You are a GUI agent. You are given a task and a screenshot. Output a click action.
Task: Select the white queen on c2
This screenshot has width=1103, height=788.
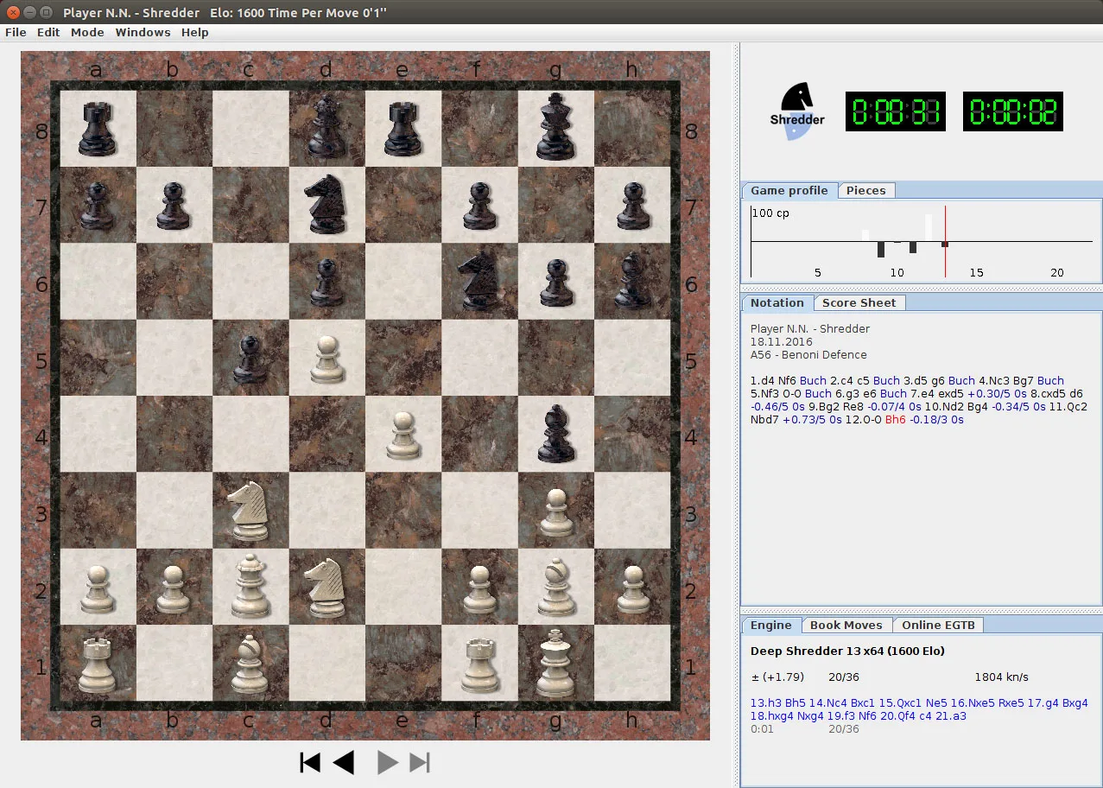tap(250, 588)
